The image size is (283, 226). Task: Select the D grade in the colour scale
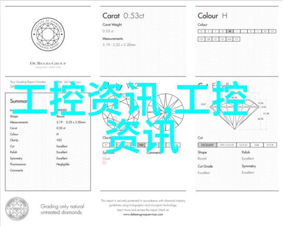click(202, 31)
